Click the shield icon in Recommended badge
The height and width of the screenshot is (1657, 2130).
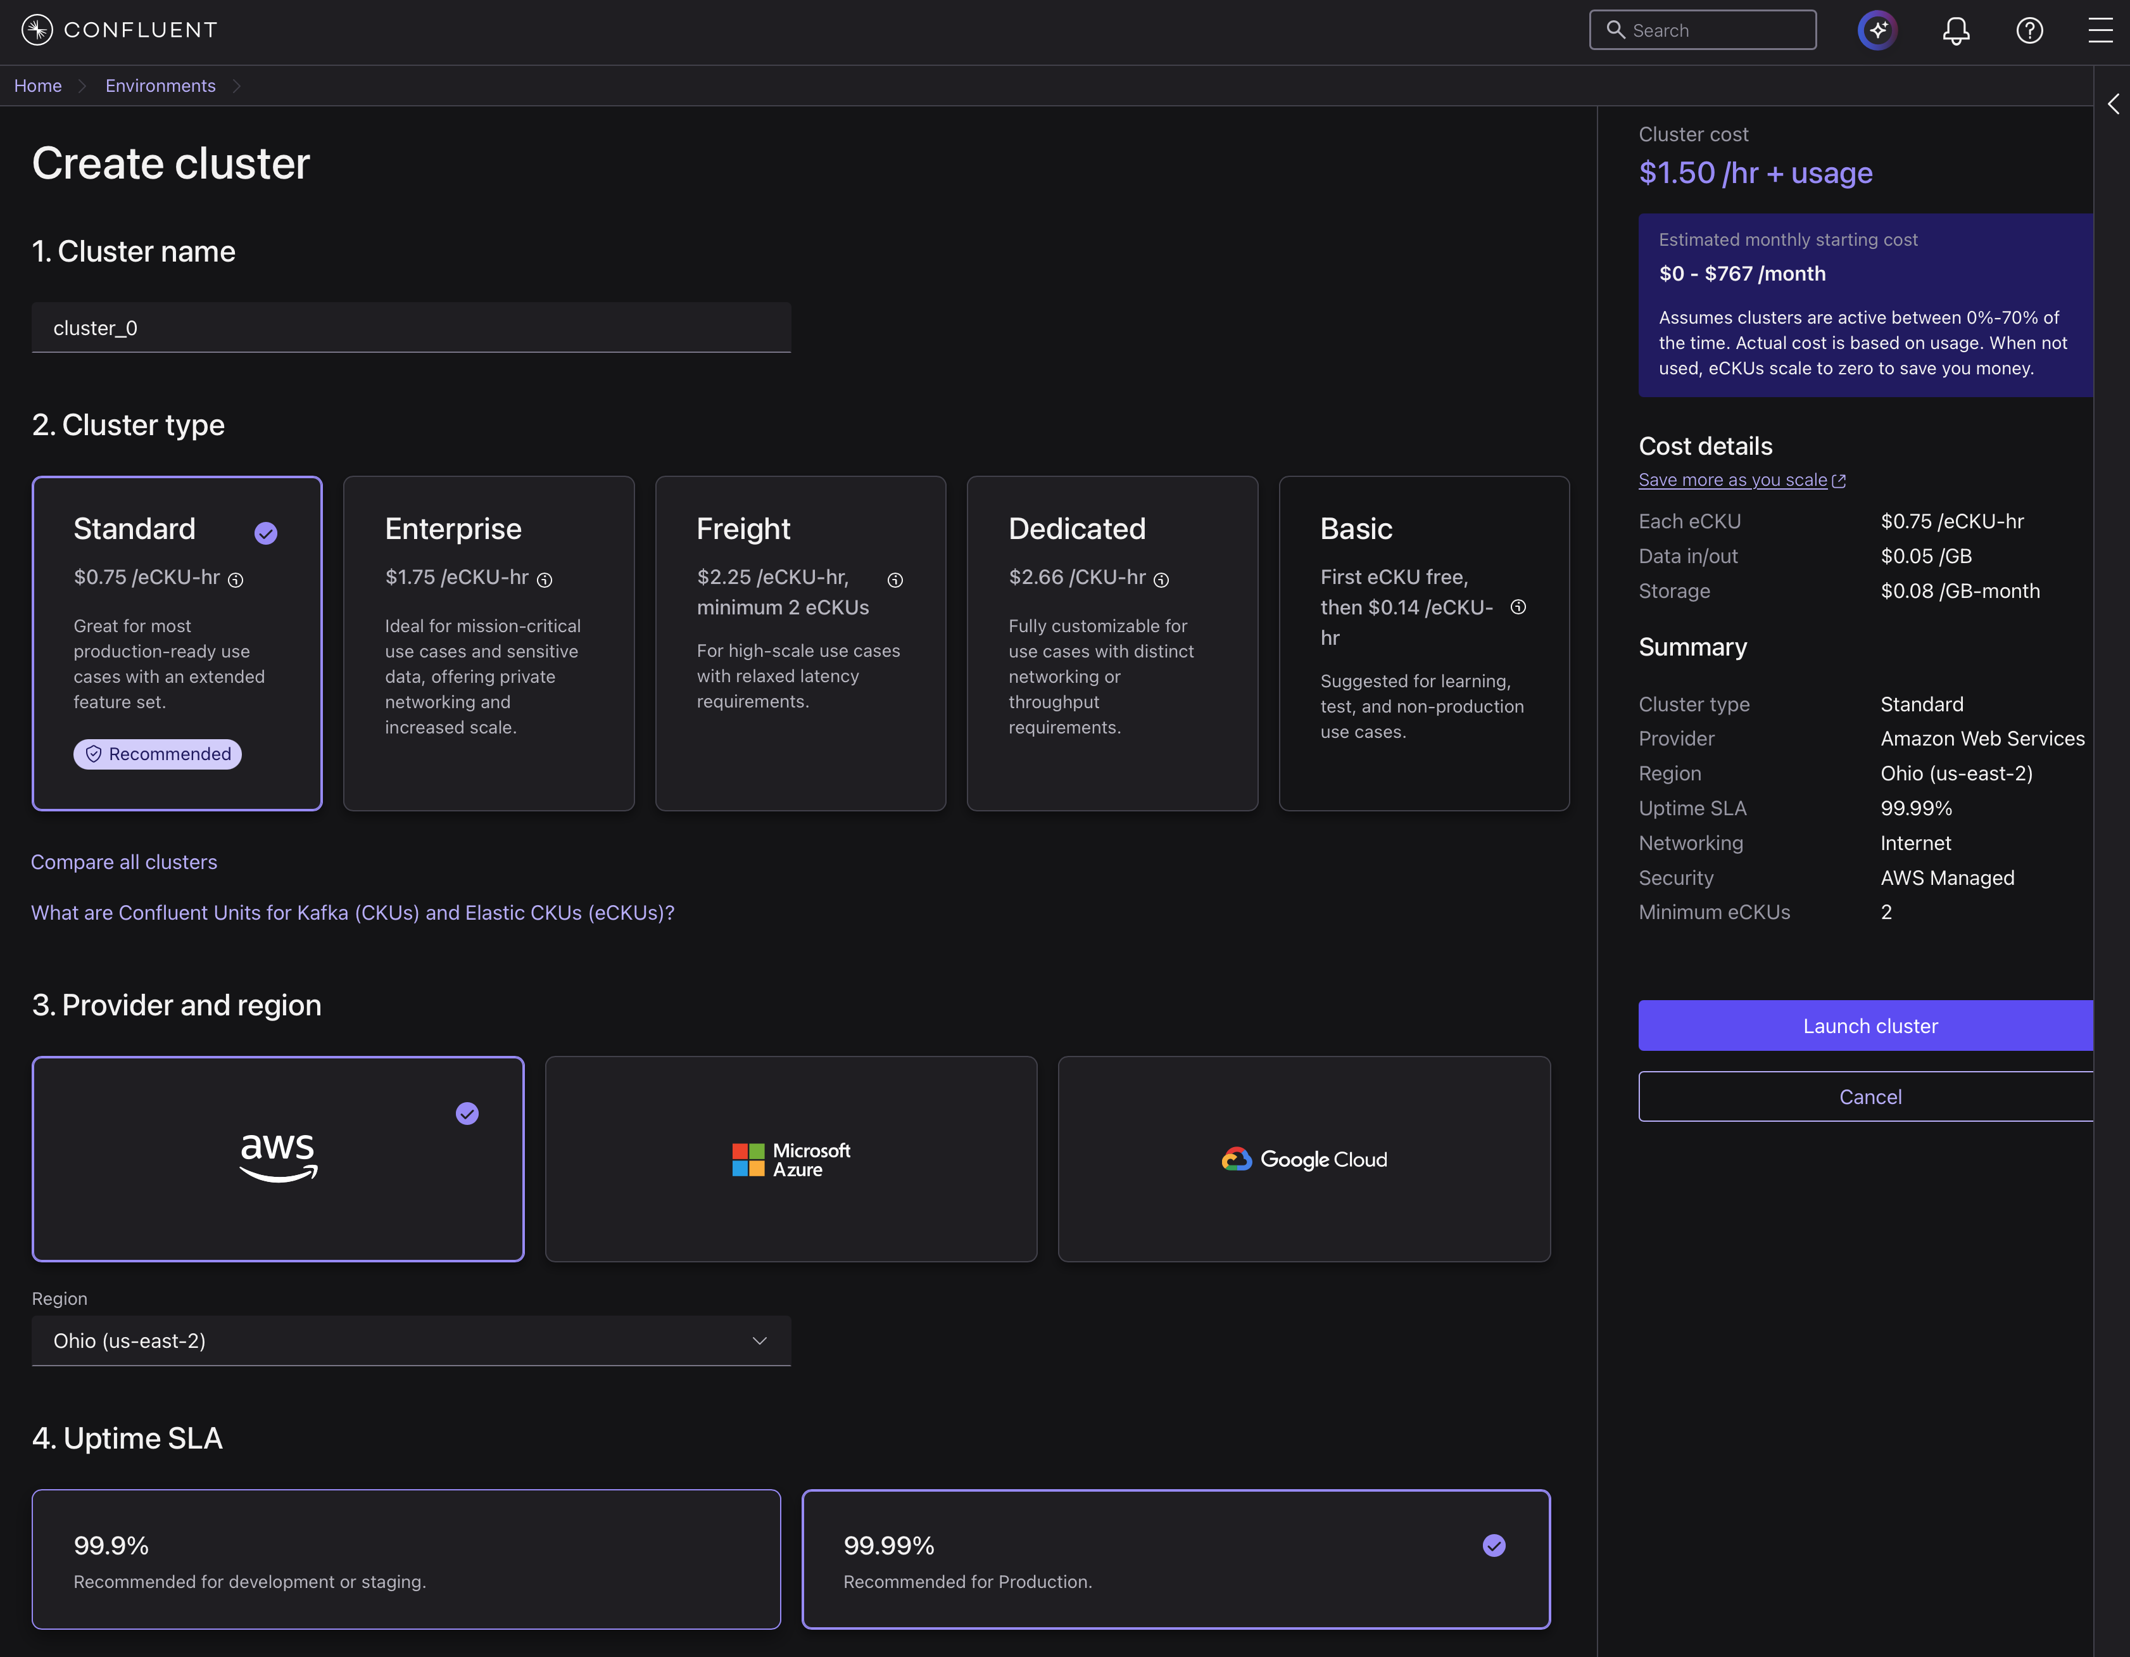coord(94,754)
